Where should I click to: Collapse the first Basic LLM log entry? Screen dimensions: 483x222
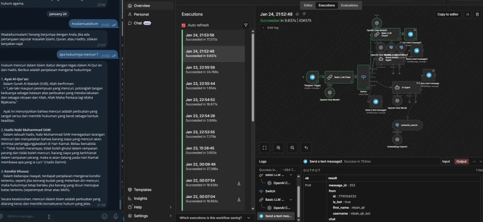click(x=290, y=175)
